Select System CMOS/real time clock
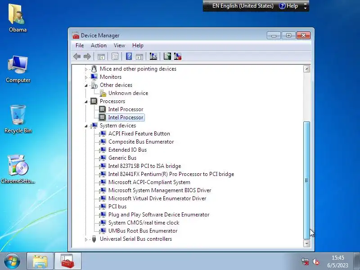360x270 pixels. (x=144, y=223)
